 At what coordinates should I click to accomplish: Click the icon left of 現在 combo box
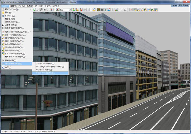coord(58,10)
